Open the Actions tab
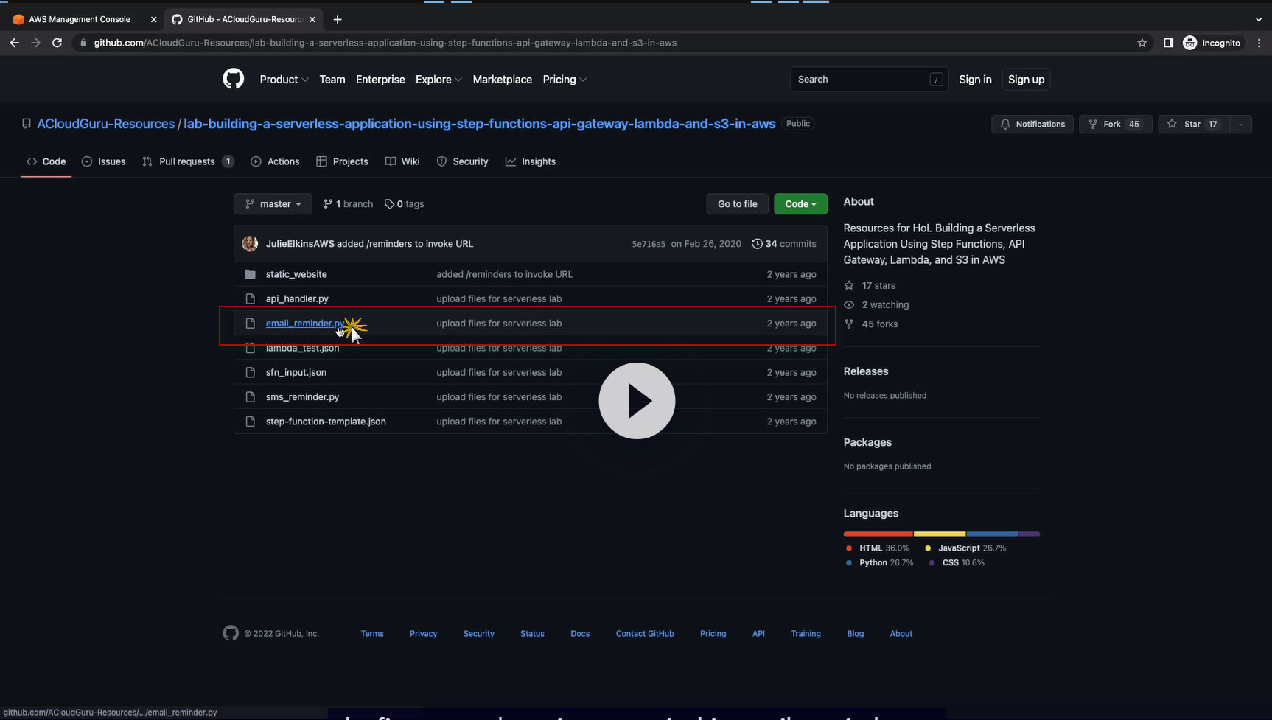The width and height of the screenshot is (1272, 720). coord(275,161)
